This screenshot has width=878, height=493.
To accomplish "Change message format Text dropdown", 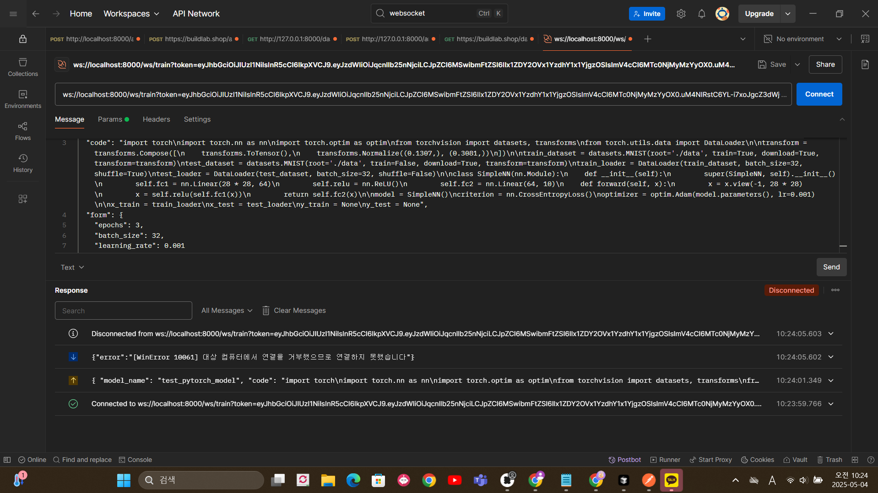I will point(72,267).
